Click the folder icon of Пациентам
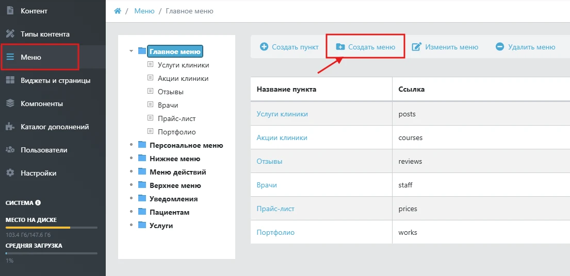The width and height of the screenshot is (570, 276). 142,212
